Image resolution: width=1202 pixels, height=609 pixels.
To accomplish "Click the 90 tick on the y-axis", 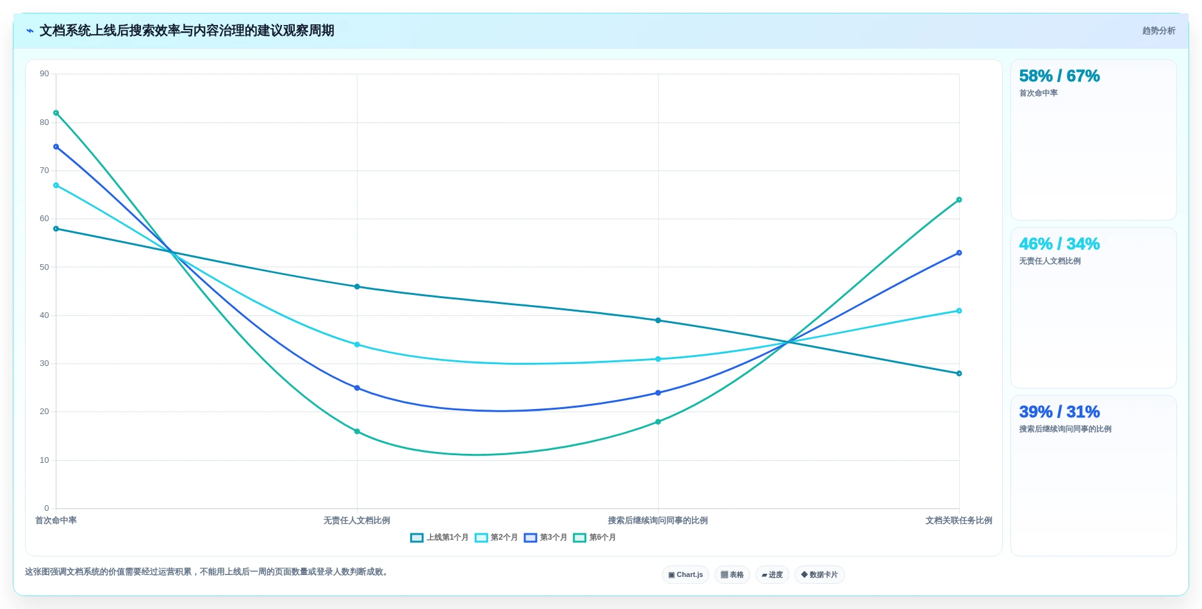I will (x=44, y=74).
